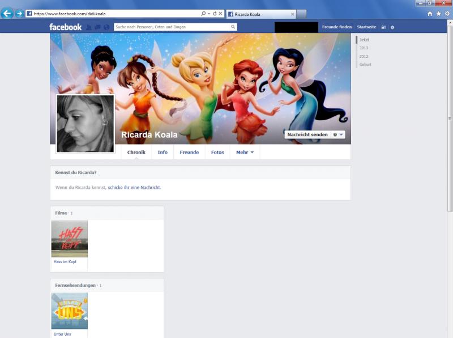Open notifications globe icon in header
The width and height of the screenshot is (453, 338).
coord(106,27)
